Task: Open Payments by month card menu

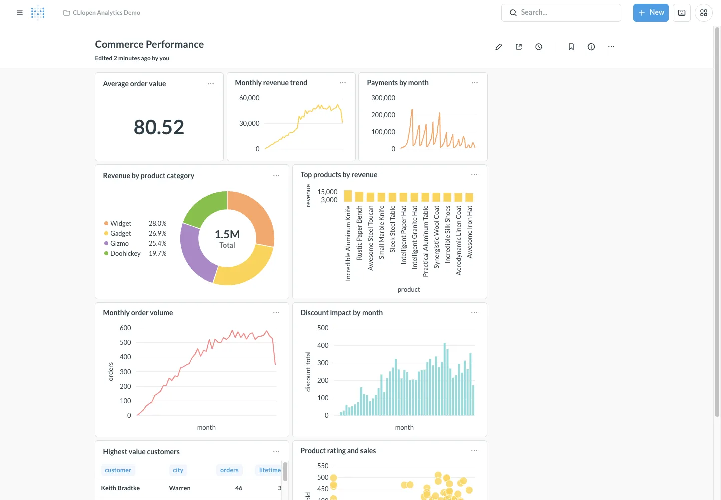Action: pos(475,83)
